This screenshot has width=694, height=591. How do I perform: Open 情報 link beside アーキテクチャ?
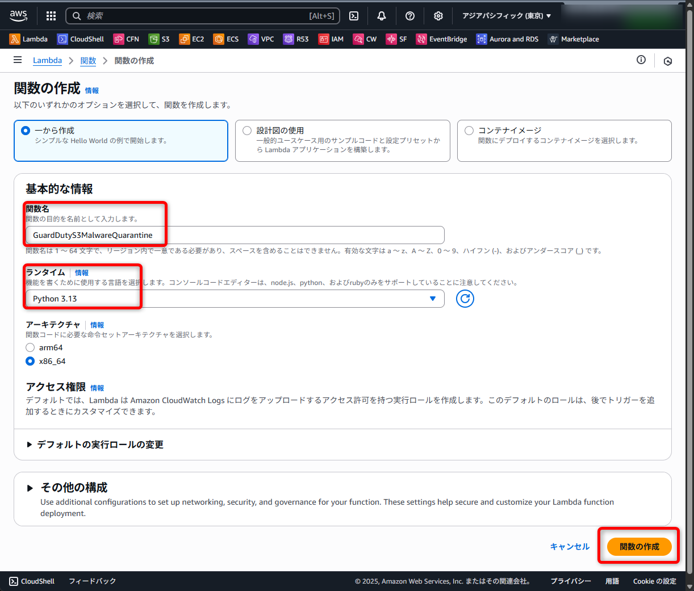tap(97, 325)
